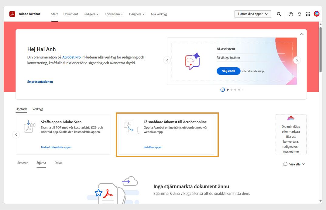Screen dimensions: 326x210
Task: Select the search icon
Action: click(x=279, y=14)
